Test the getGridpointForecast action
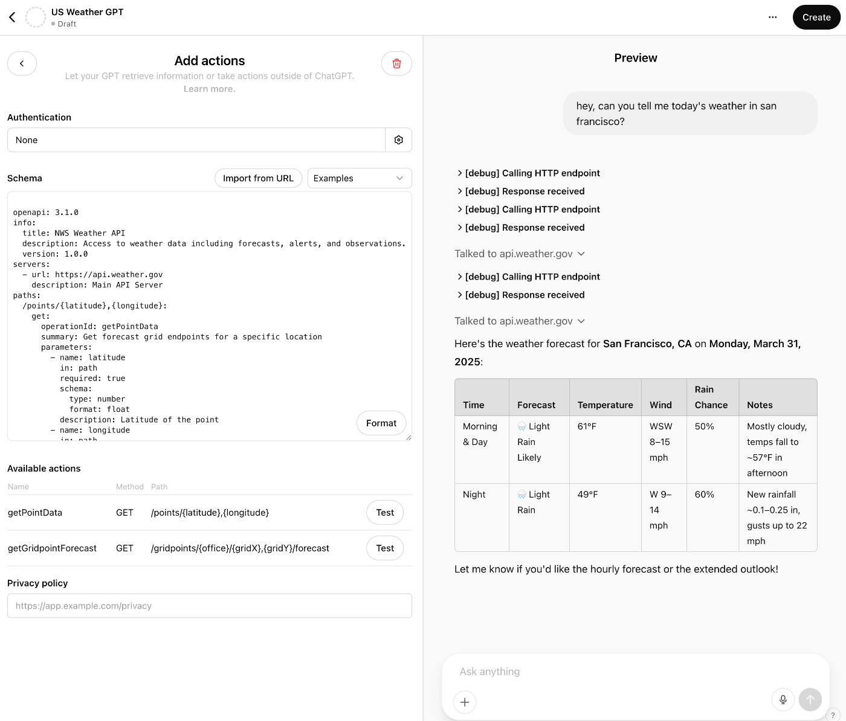This screenshot has width=846, height=721. point(385,548)
